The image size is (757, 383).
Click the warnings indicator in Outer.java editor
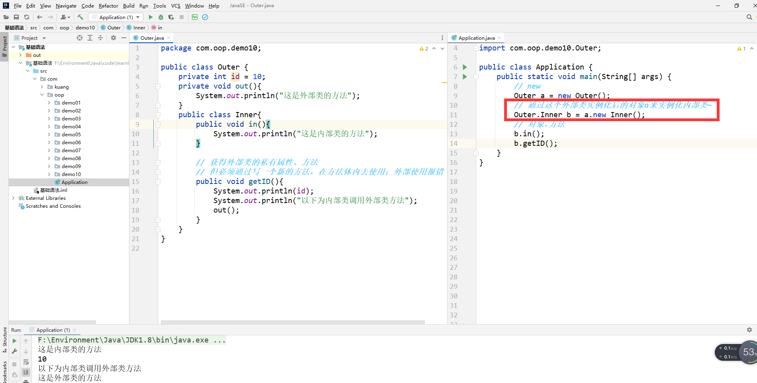pyautogui.click(x=424, y=48)
